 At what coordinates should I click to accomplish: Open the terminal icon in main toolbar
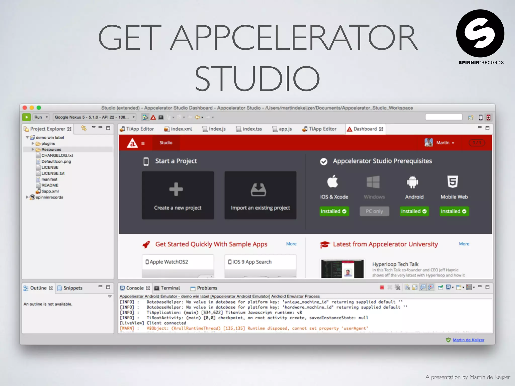[x=161, y=117]
